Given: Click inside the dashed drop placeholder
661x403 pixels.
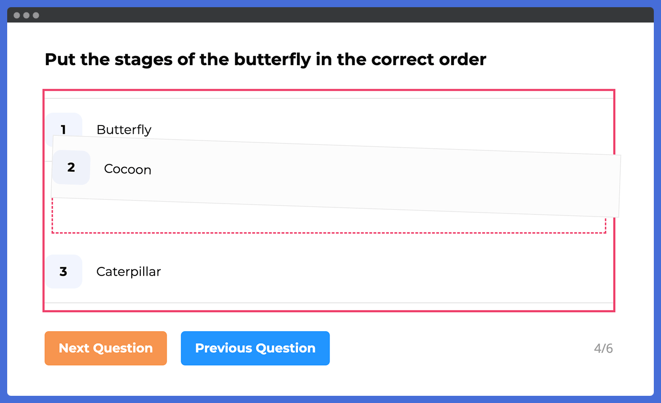Looking at the screenshot, I should click(329, 226).
